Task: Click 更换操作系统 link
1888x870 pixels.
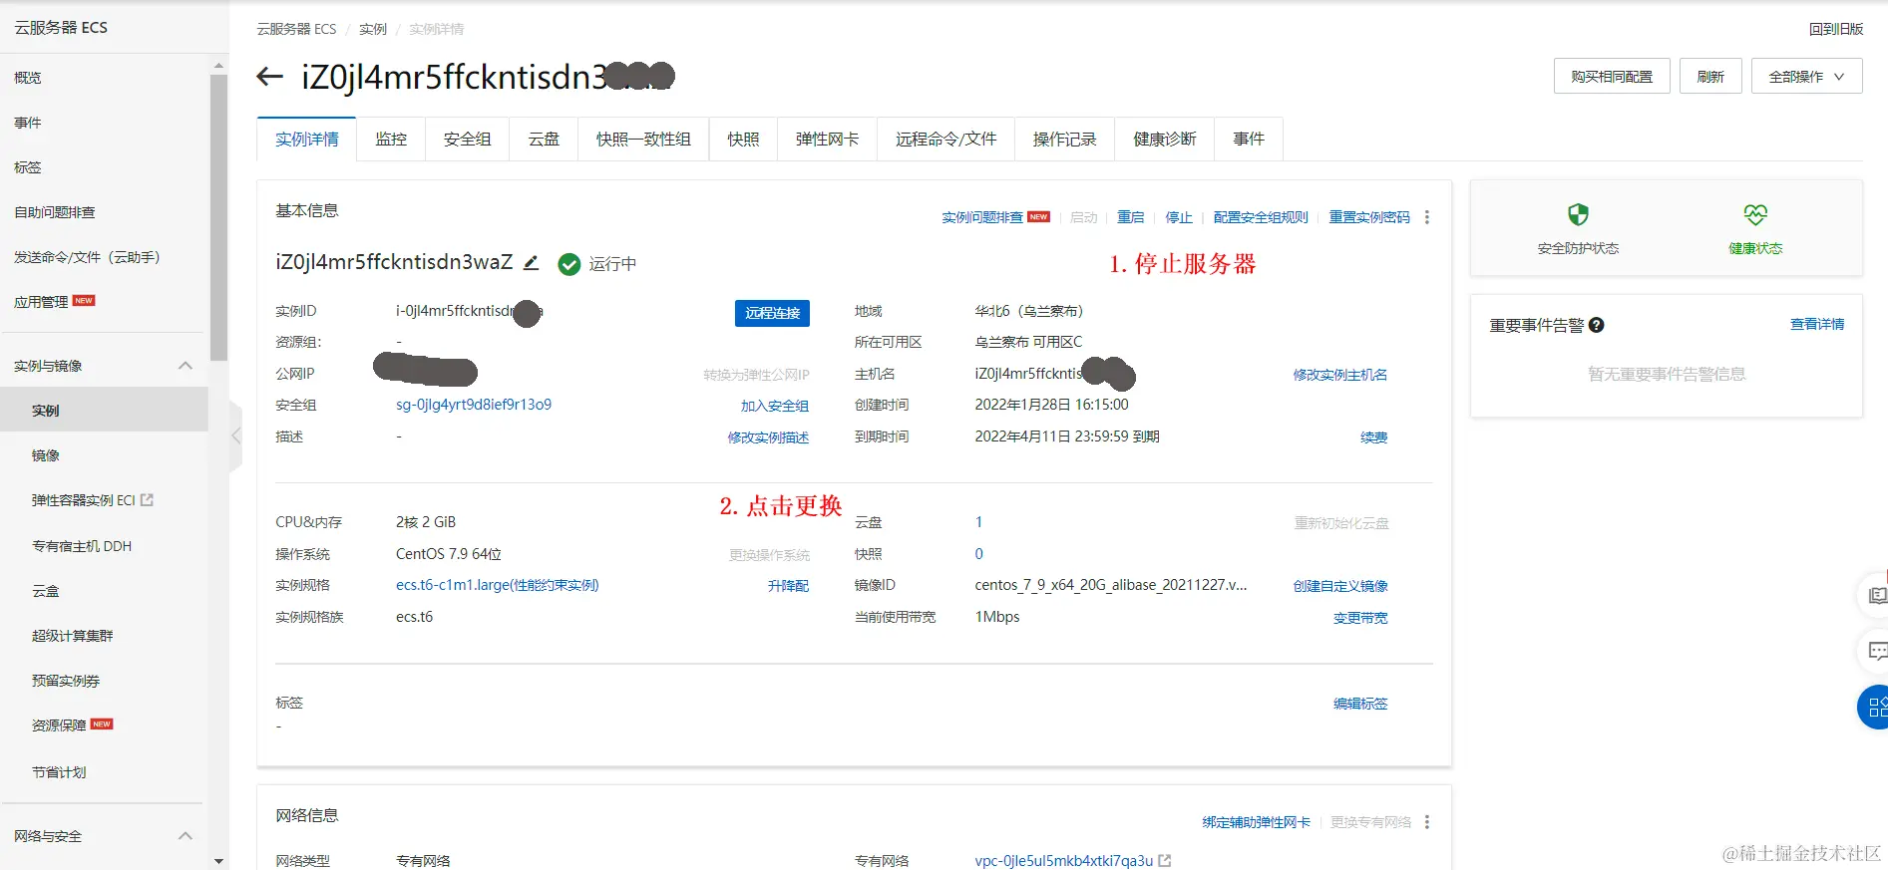Action: tap(769, 555)
